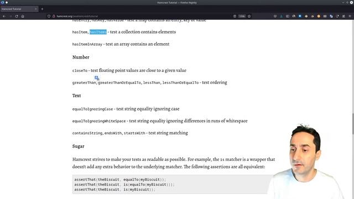Screen dimensions: 354x199
Task: Click the Sugar heading
Action: coord(78,146)
